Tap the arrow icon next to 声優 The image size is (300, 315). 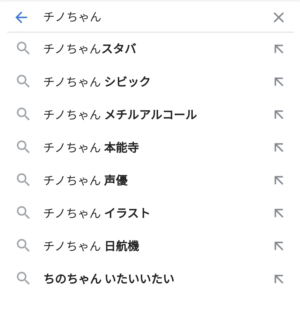pyautogui.click(x=279, y=180)
